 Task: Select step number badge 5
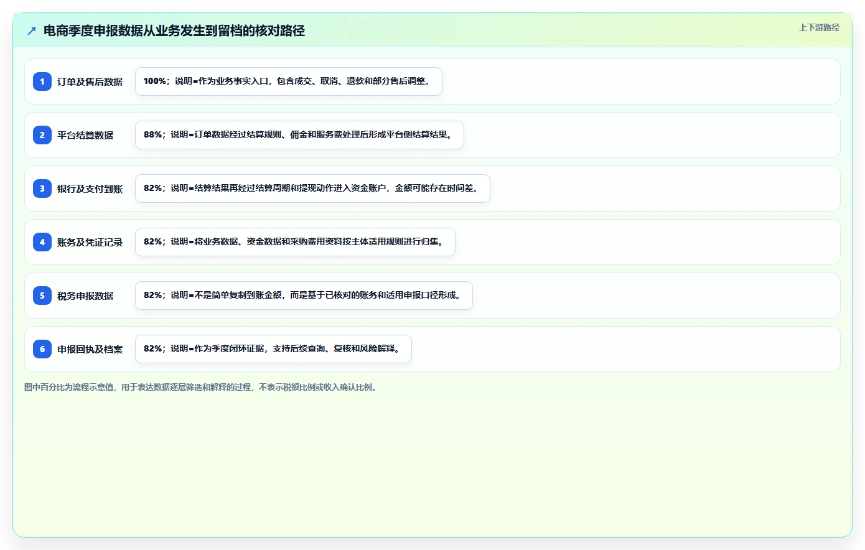pos(42,296)
